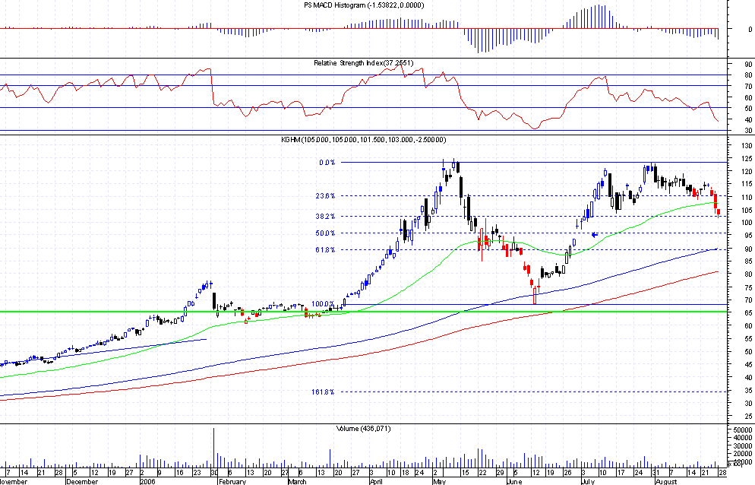Click the 61.8% Fibonacci retracement label
Image resolution: width=755 pixels, height=485 pixels.
pos(326,249)
